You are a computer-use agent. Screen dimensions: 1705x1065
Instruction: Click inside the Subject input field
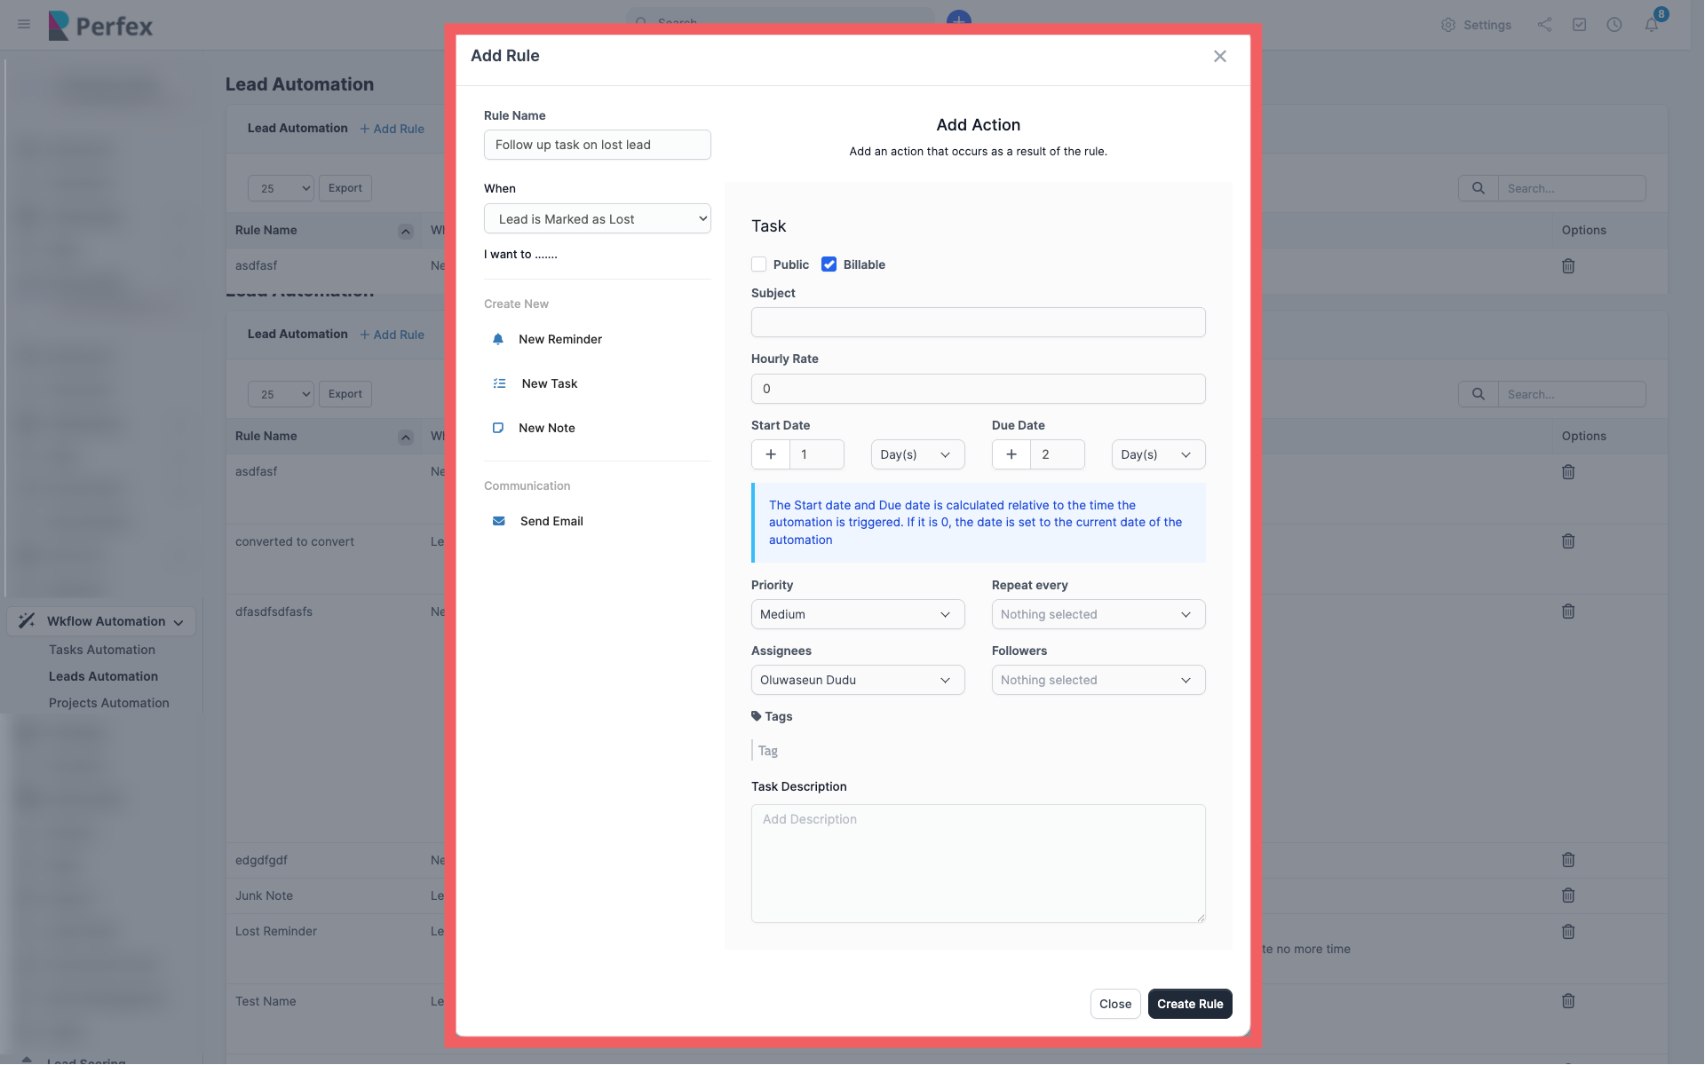[x=977, y=322]
